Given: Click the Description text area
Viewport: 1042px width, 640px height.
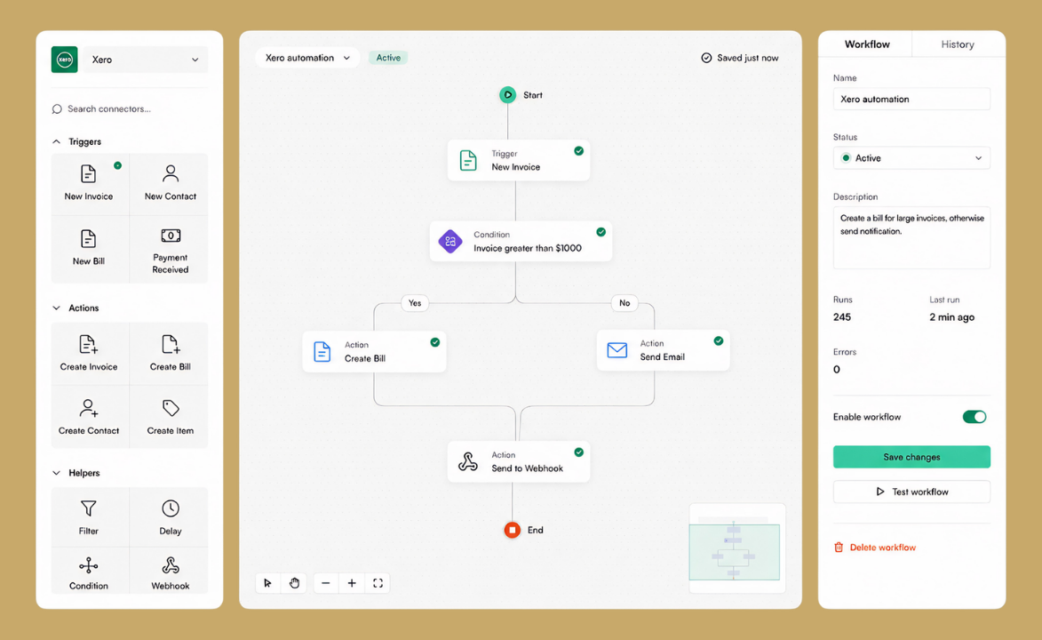Looking at the screenshot, I should [911, 237].
